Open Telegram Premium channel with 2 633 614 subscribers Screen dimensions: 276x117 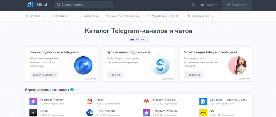[165, 111]
